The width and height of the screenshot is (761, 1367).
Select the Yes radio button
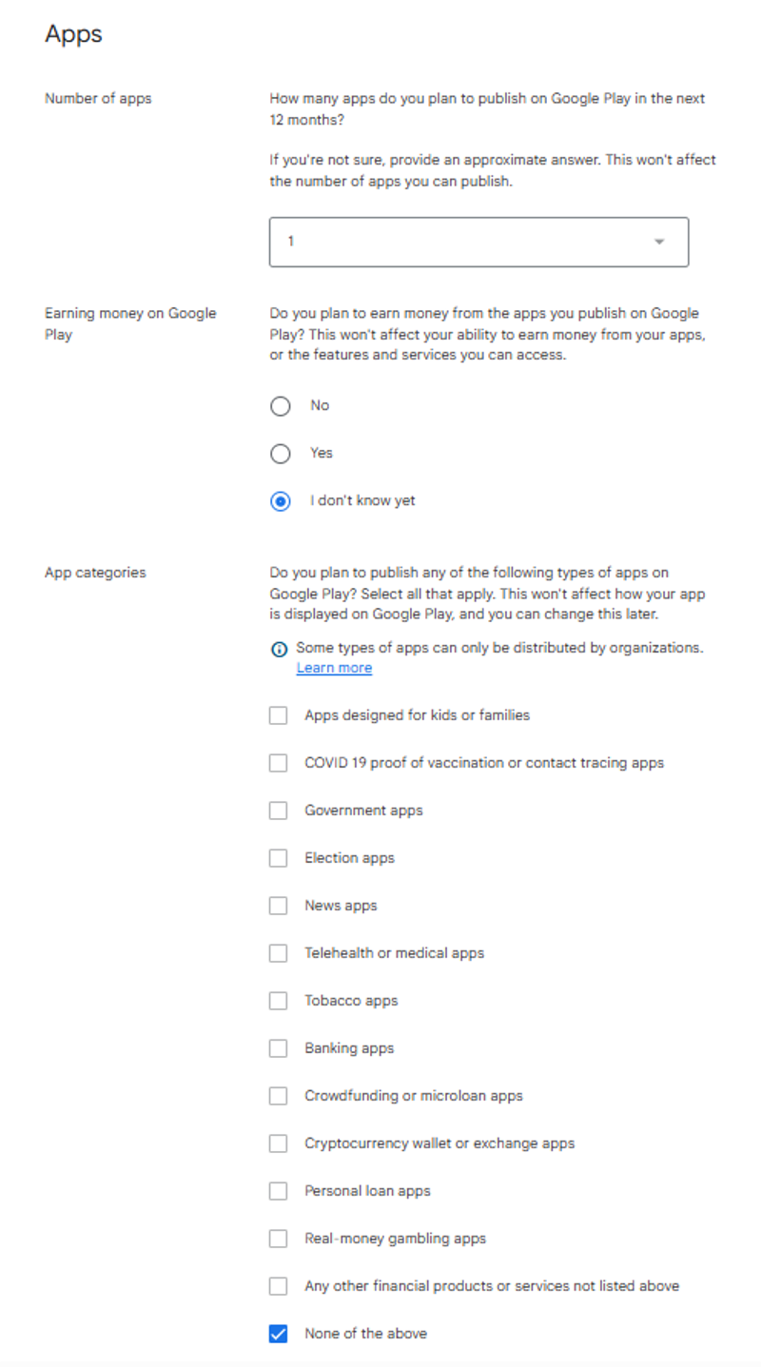tap(280, 454)
